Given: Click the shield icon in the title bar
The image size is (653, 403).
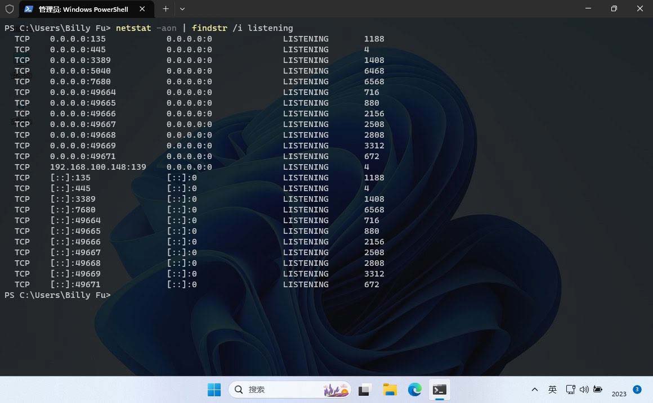Looking at the screenshot, I should coord(10,9).
